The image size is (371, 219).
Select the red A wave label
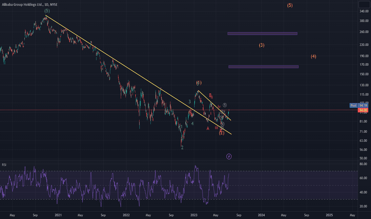pyautogui.click(x=208, y=129)
